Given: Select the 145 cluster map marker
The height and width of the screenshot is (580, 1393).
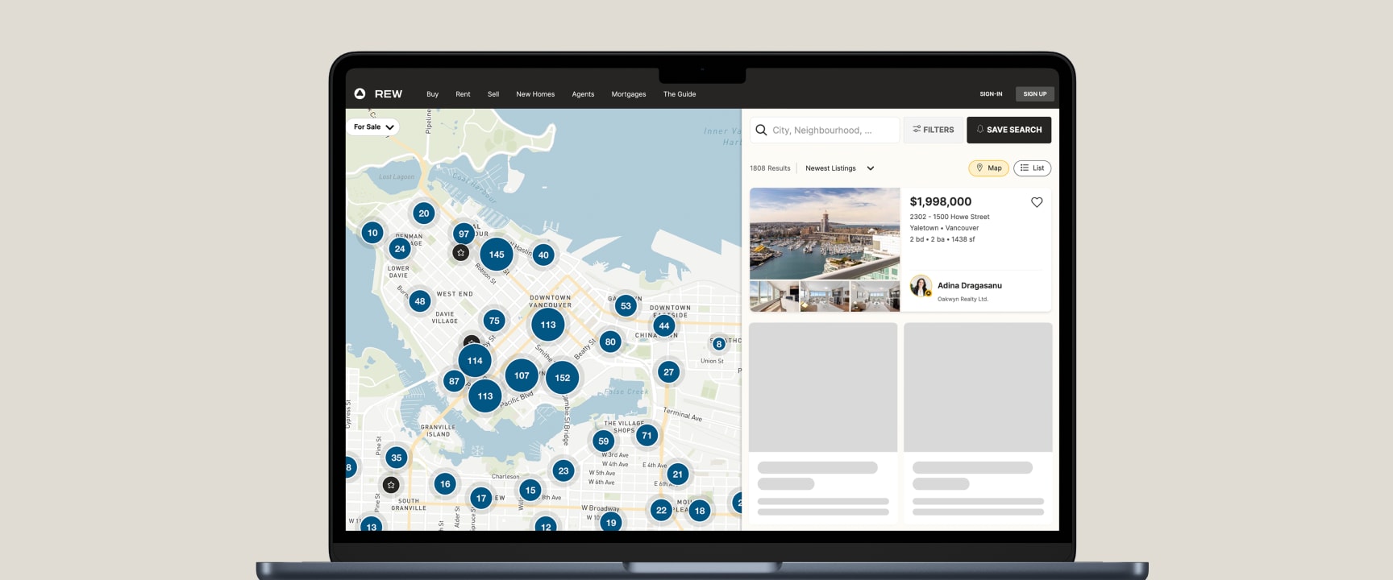Looking at the screenshot, I should tap(497, 255).
